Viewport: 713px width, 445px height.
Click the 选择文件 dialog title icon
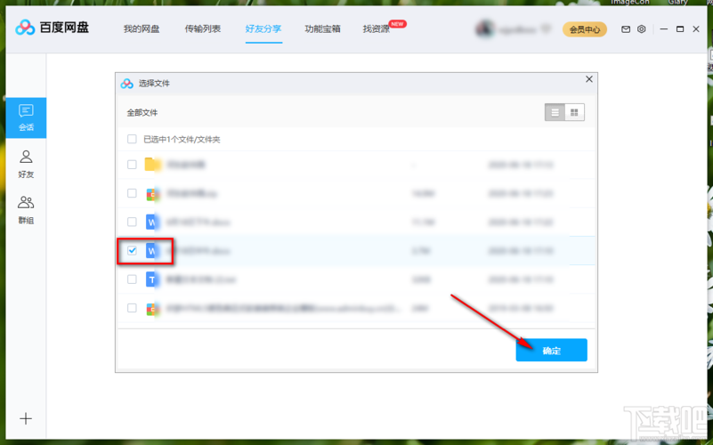click(x=127, y=84)
